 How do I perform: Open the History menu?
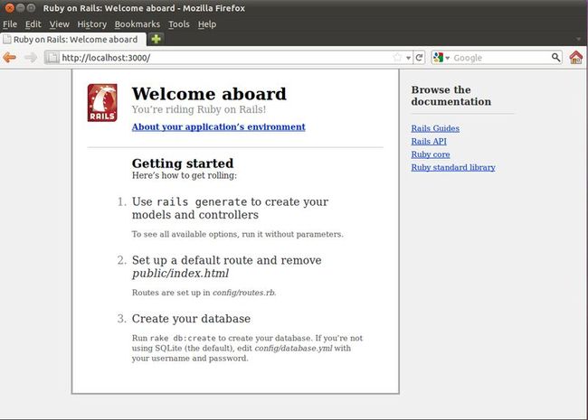92,24
